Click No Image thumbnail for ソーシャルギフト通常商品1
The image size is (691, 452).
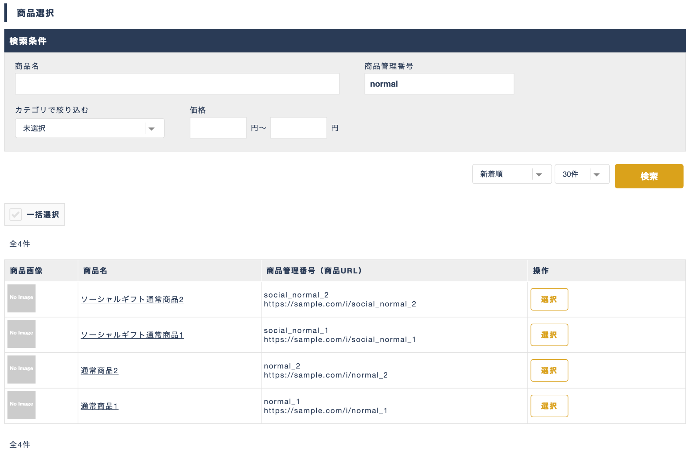tap(21, 334)
